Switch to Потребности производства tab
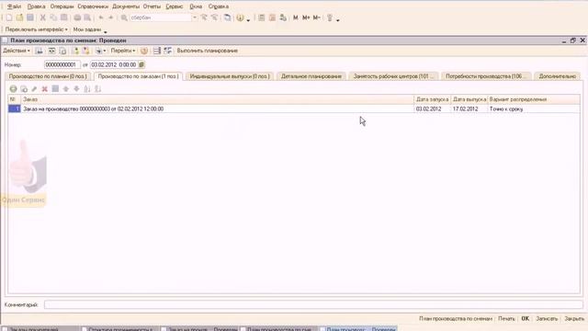The height and width of the screenshot is (331, 588). coord(486,76)
